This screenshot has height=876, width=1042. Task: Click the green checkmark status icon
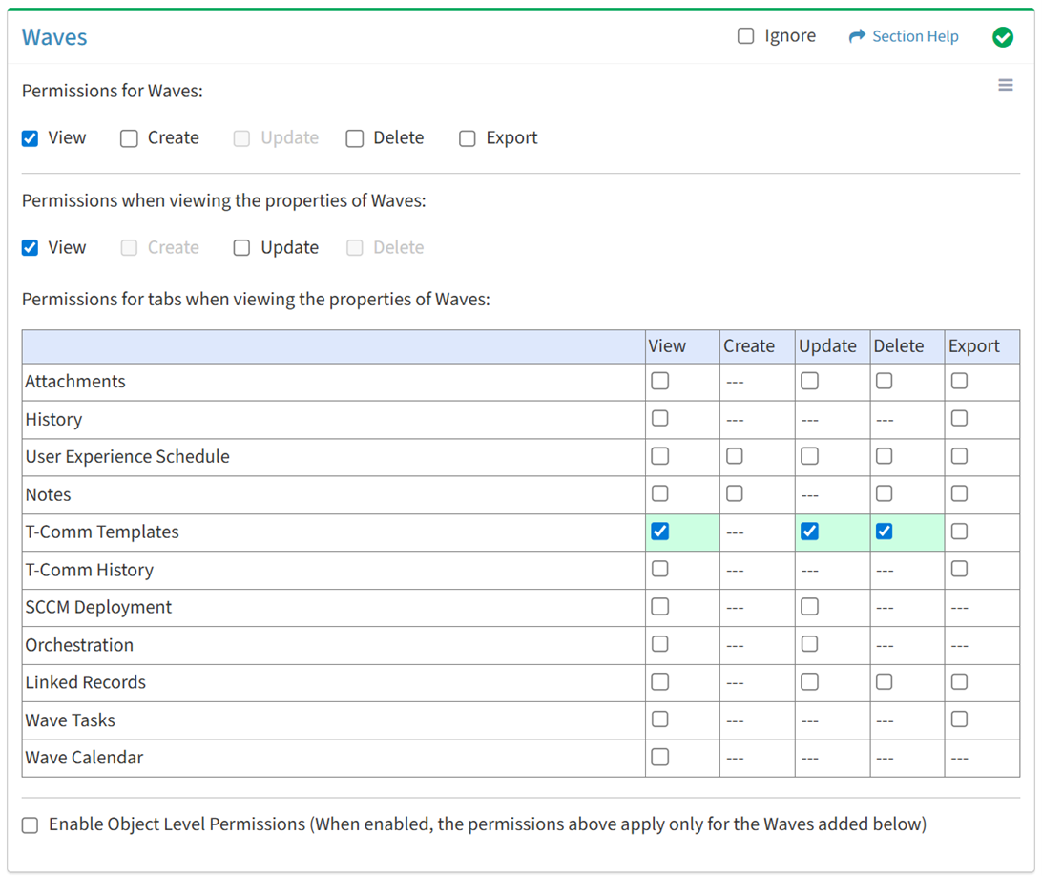(x=1002, y=37)
